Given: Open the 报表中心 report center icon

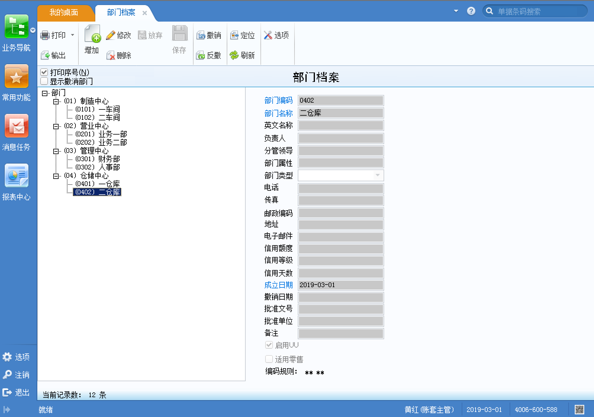Looking at the screenshot, I should [x=16, y=176].
